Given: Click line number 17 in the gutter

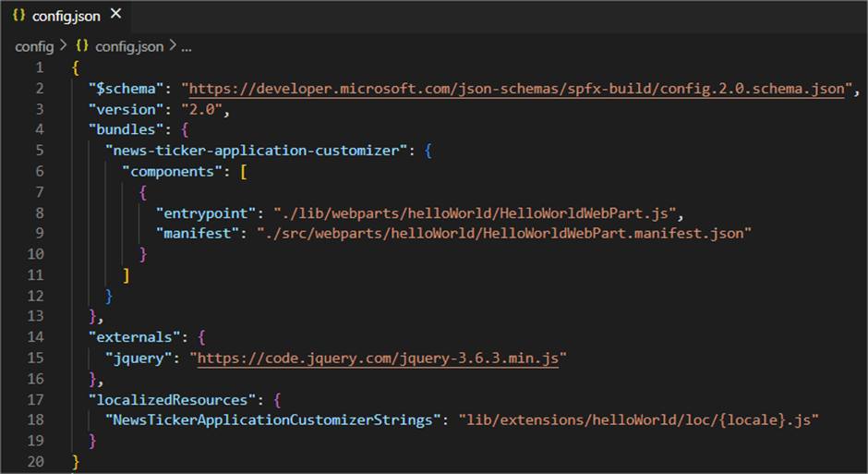Looking at the screenshot, I should (35, 398).
